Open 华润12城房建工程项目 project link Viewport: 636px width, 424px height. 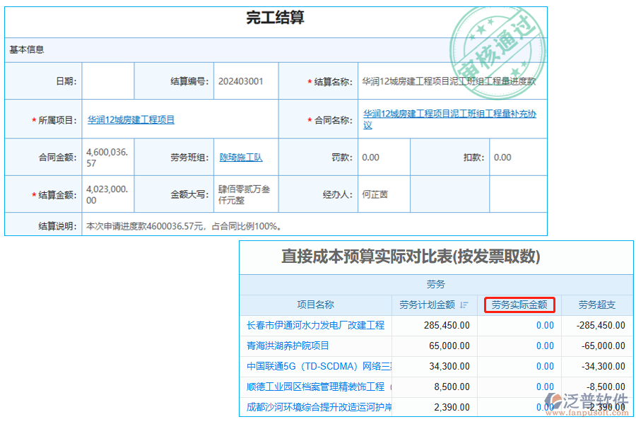tap(133, 119)
